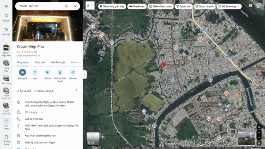Open the Hồng Ngự recent sidebar item
Viewport: 265px width, 149px height.
tap(6, 66)
